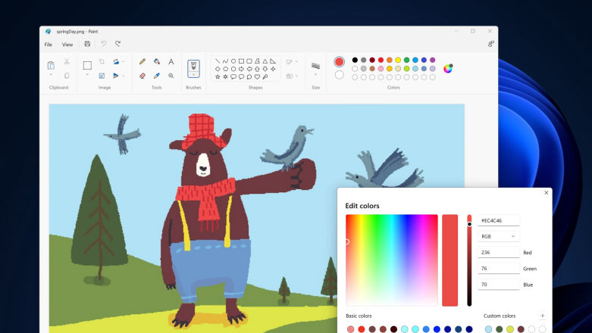Click the brightness value slider handle
The image size is (592, 333).
pos(469,224)
